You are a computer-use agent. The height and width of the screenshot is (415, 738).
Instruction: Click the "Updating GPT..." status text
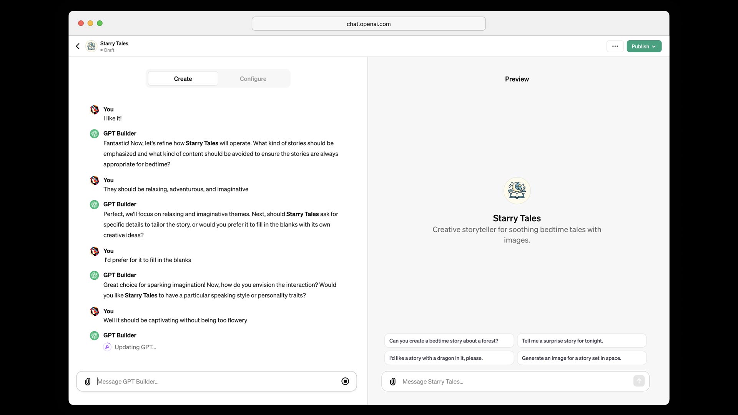pos(135,347)
